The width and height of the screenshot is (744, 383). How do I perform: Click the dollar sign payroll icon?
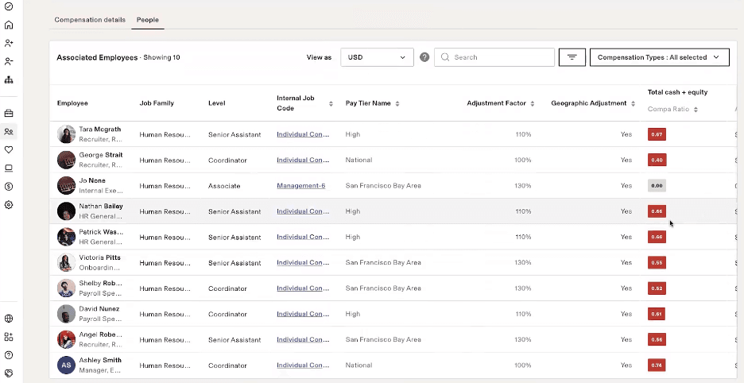(9, 186)
